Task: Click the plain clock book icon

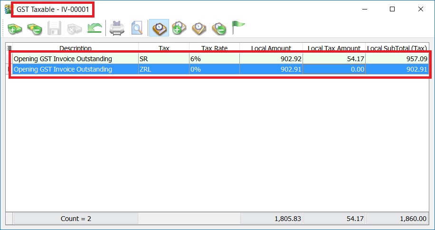Action: (199, 28)
